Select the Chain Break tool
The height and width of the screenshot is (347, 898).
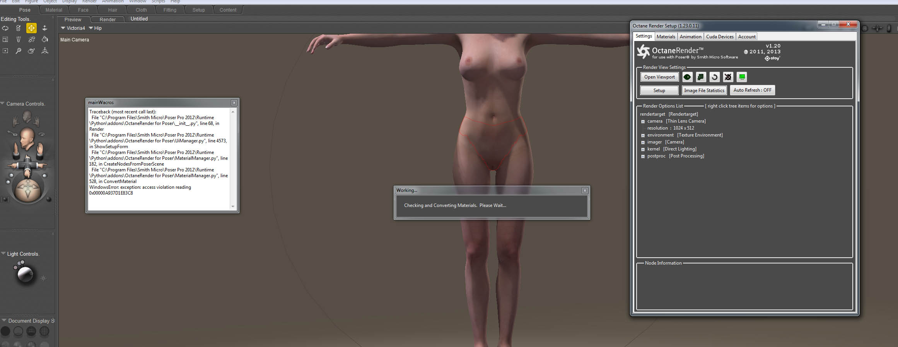tap(31, 39)
